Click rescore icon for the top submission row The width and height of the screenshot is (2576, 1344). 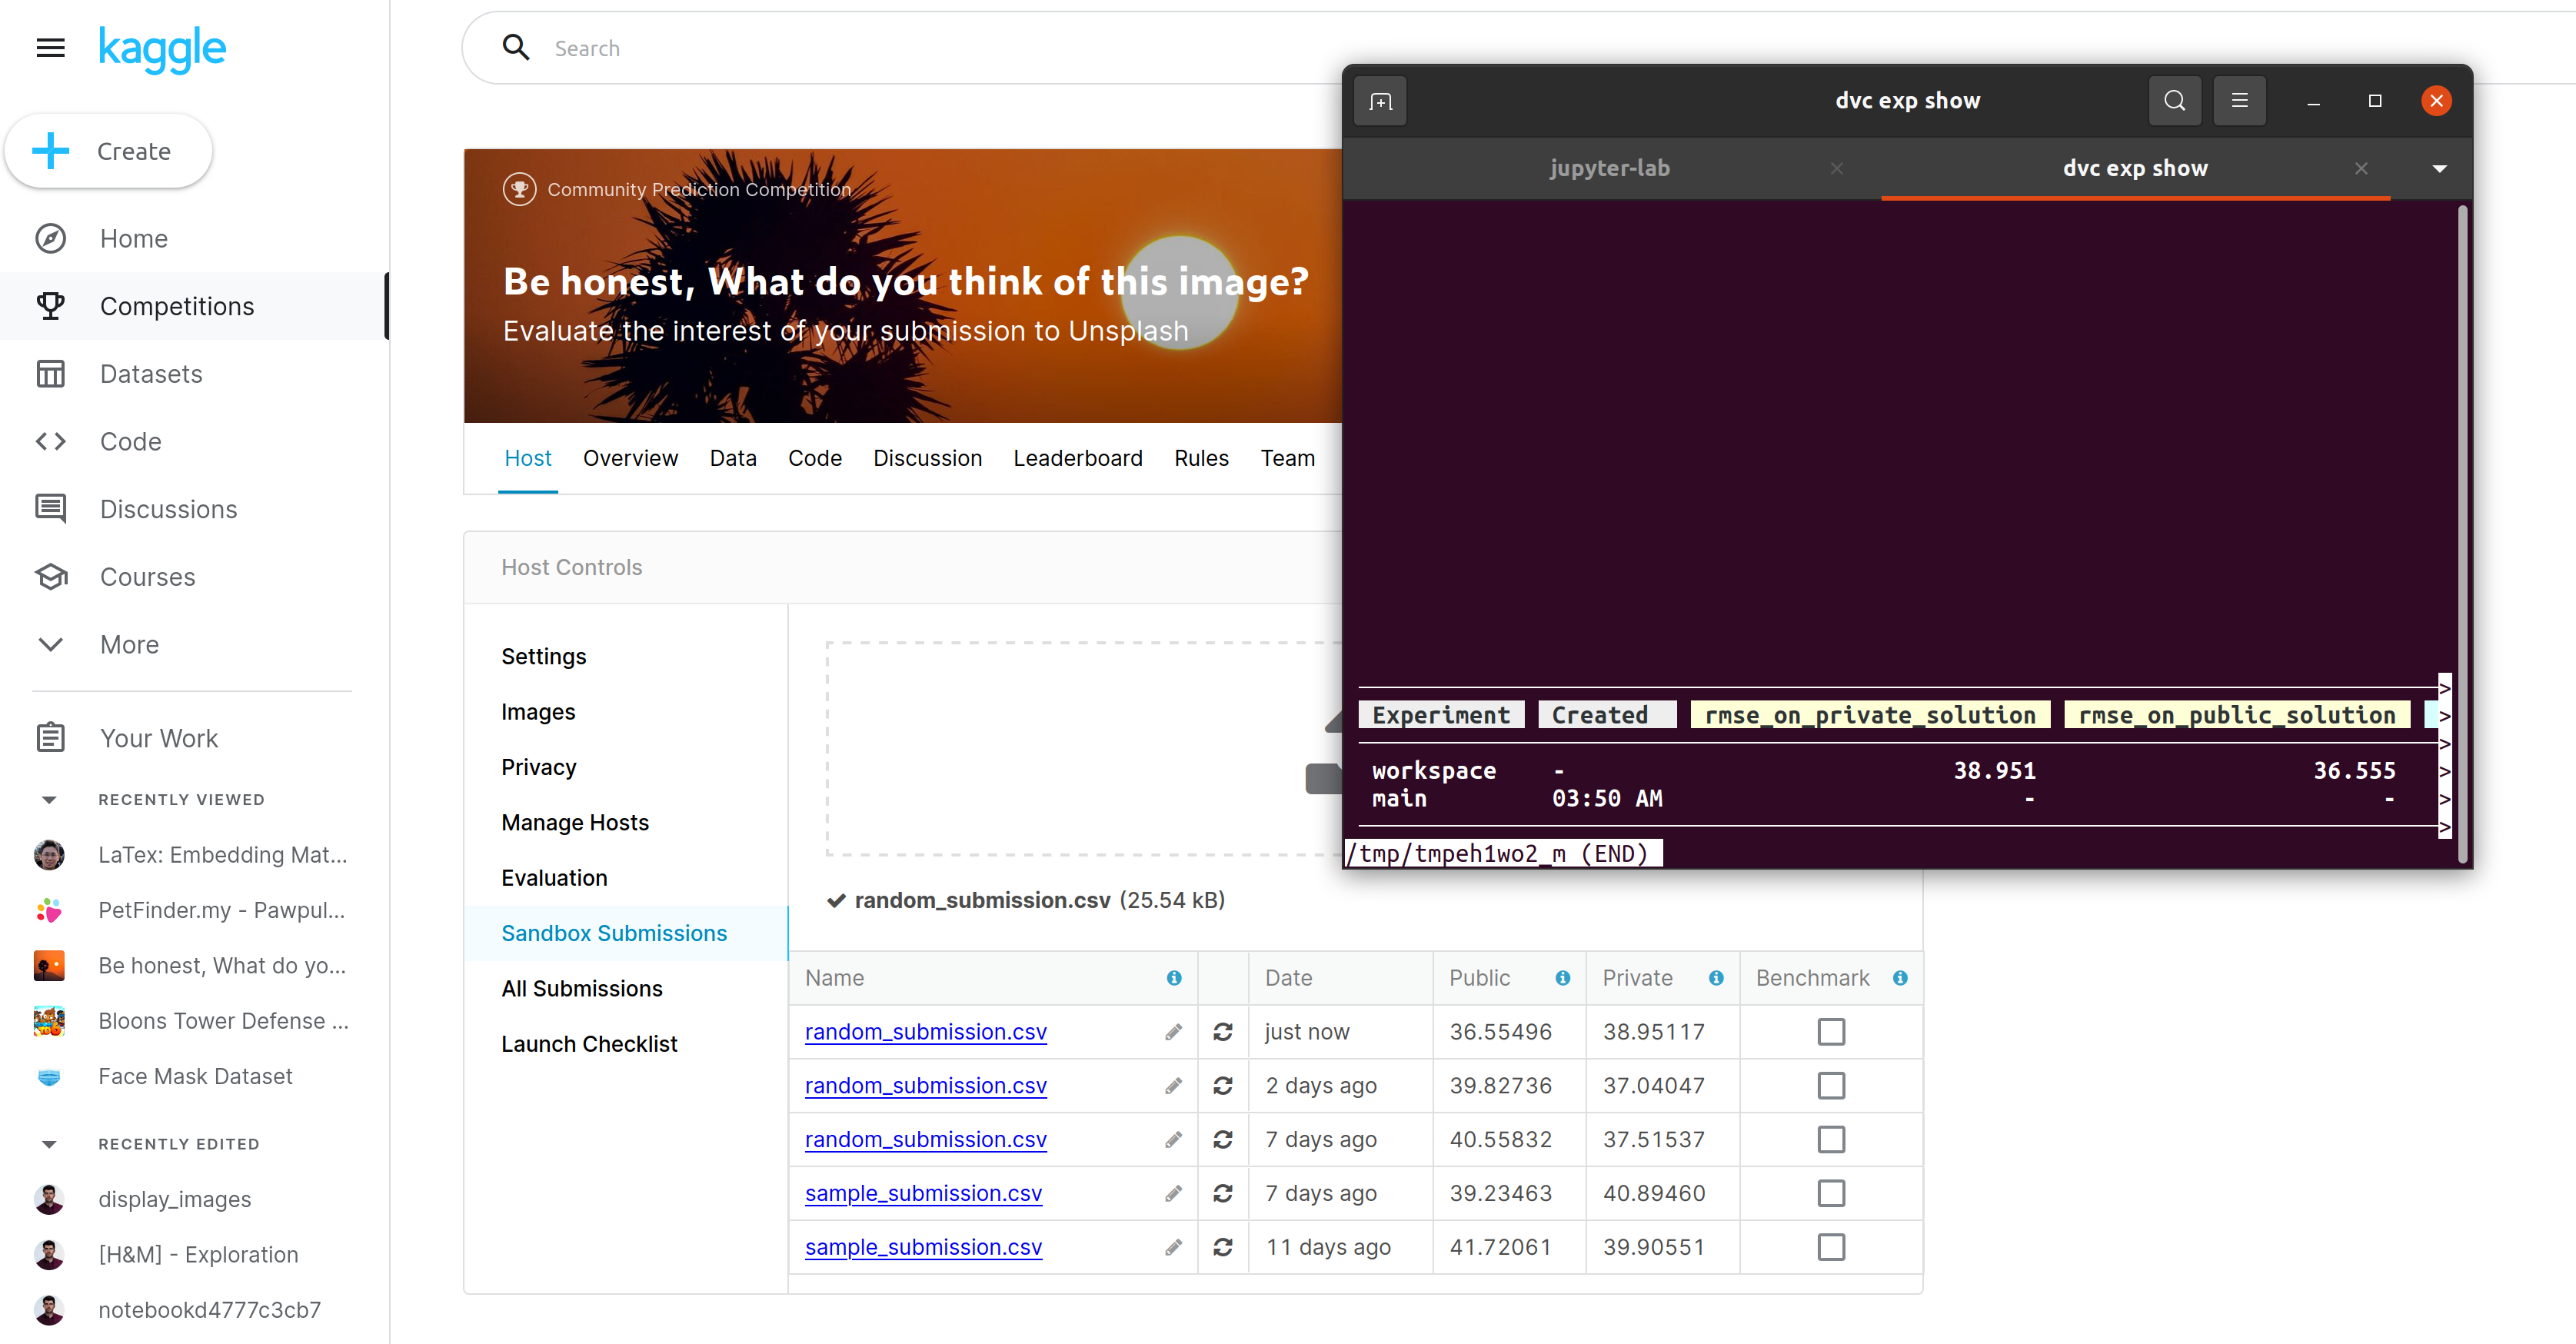pyautogui.click(x=1222, y=1031)
